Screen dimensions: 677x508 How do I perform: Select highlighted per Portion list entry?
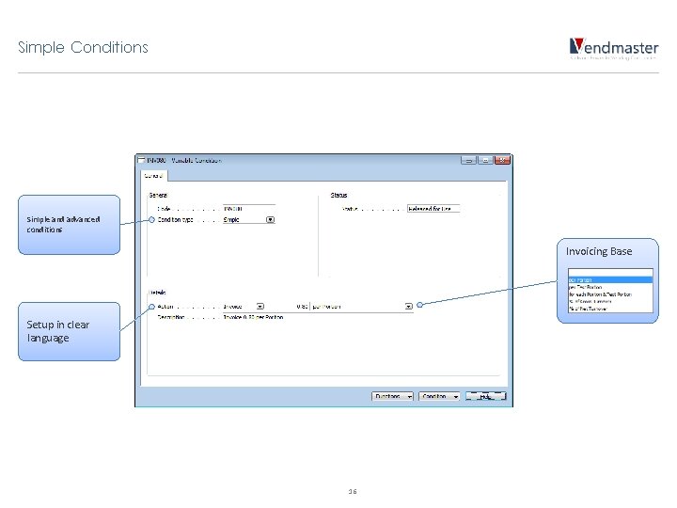click(610, 280)
